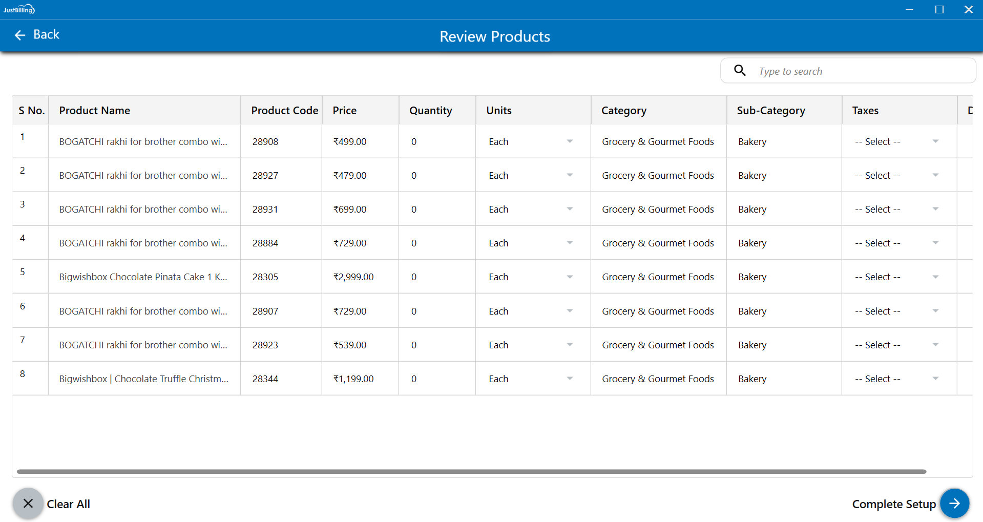Click the Clear All X icon

click(28, 504)
